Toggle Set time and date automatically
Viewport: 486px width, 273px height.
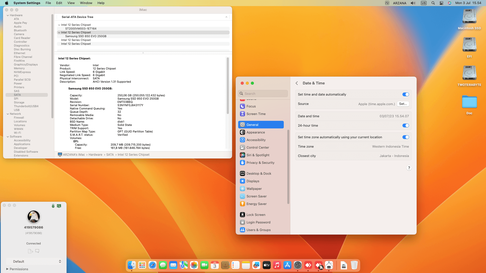(406, 95)
